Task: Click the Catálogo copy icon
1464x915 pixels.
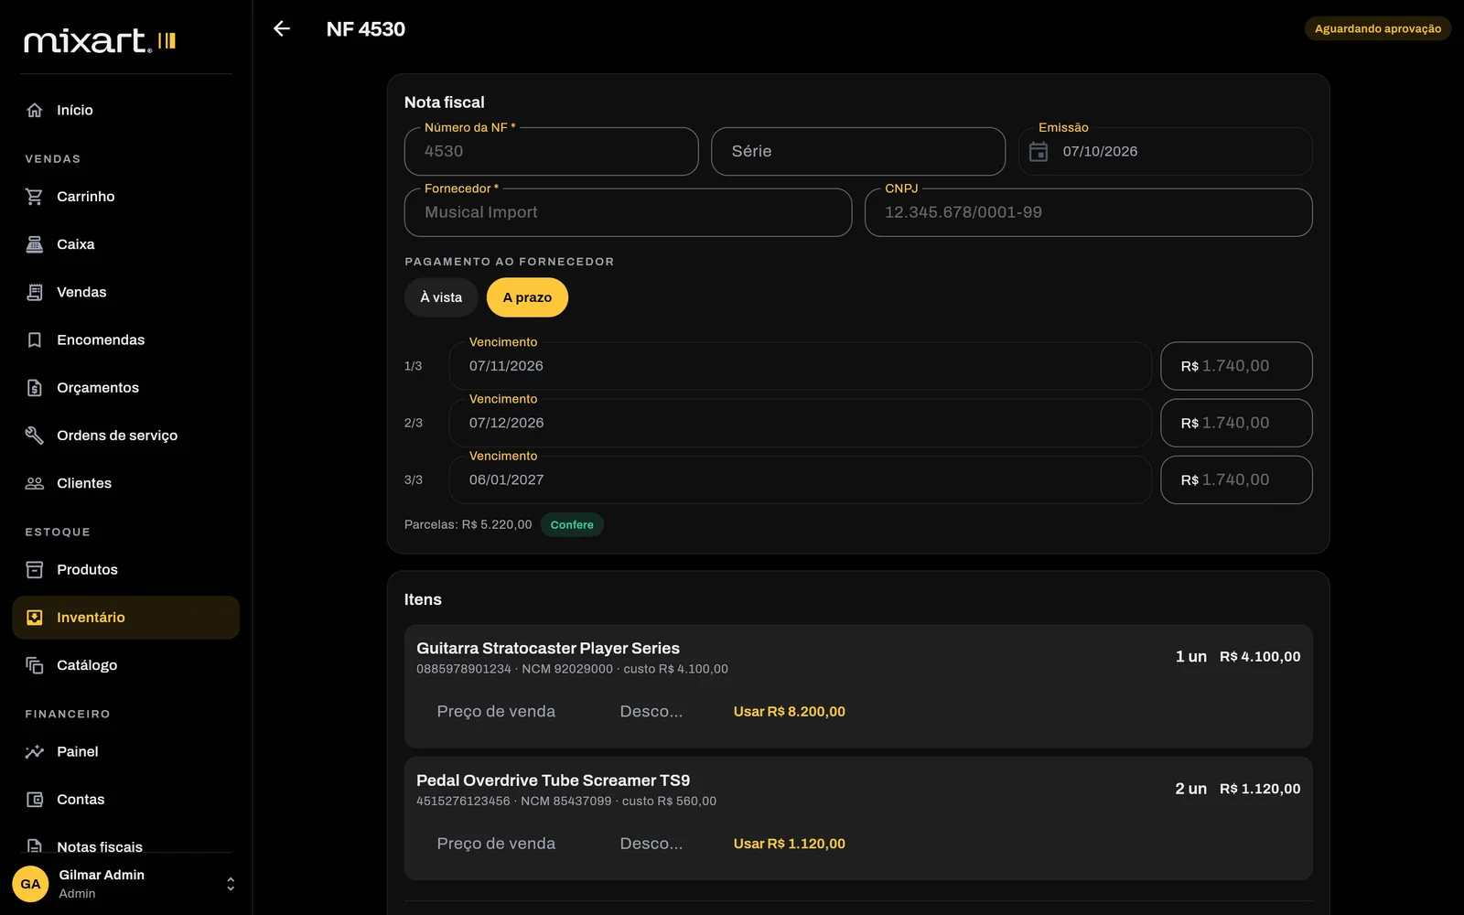Action: tap(35, 665)
